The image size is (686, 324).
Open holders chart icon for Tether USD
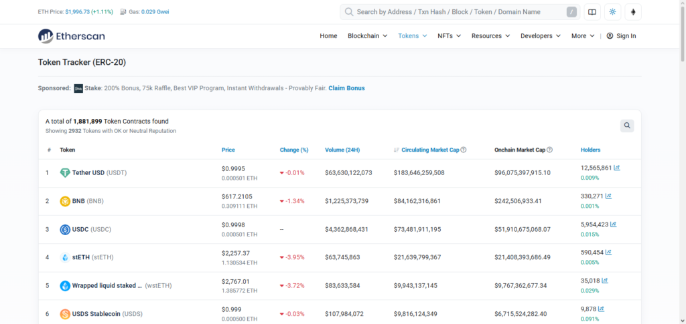(617, 168)
